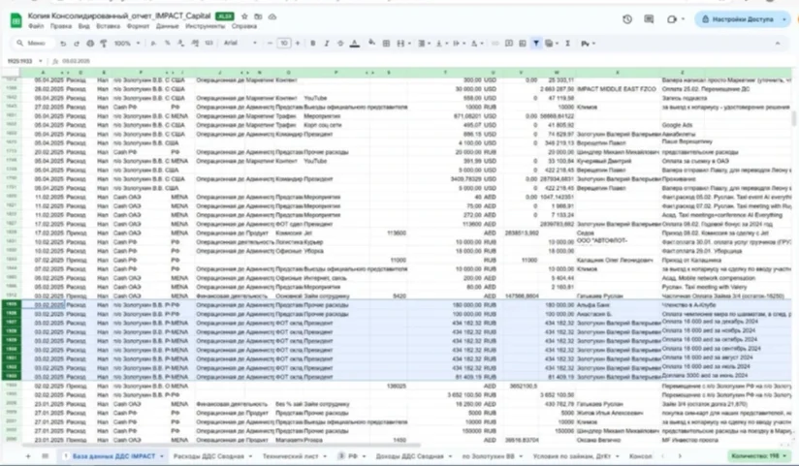Open the Google Sheets home icon
The image size is (799, 466).
point(16,20)
